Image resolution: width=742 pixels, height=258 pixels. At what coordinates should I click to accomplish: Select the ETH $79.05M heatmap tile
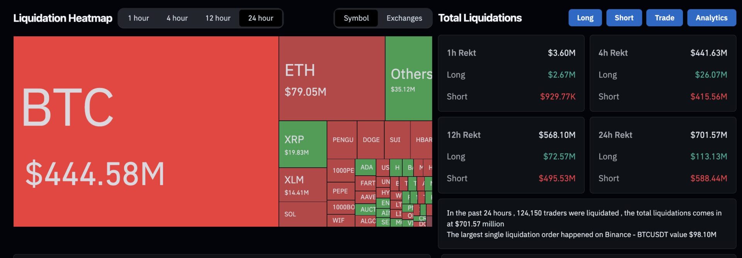pos(332,78)
